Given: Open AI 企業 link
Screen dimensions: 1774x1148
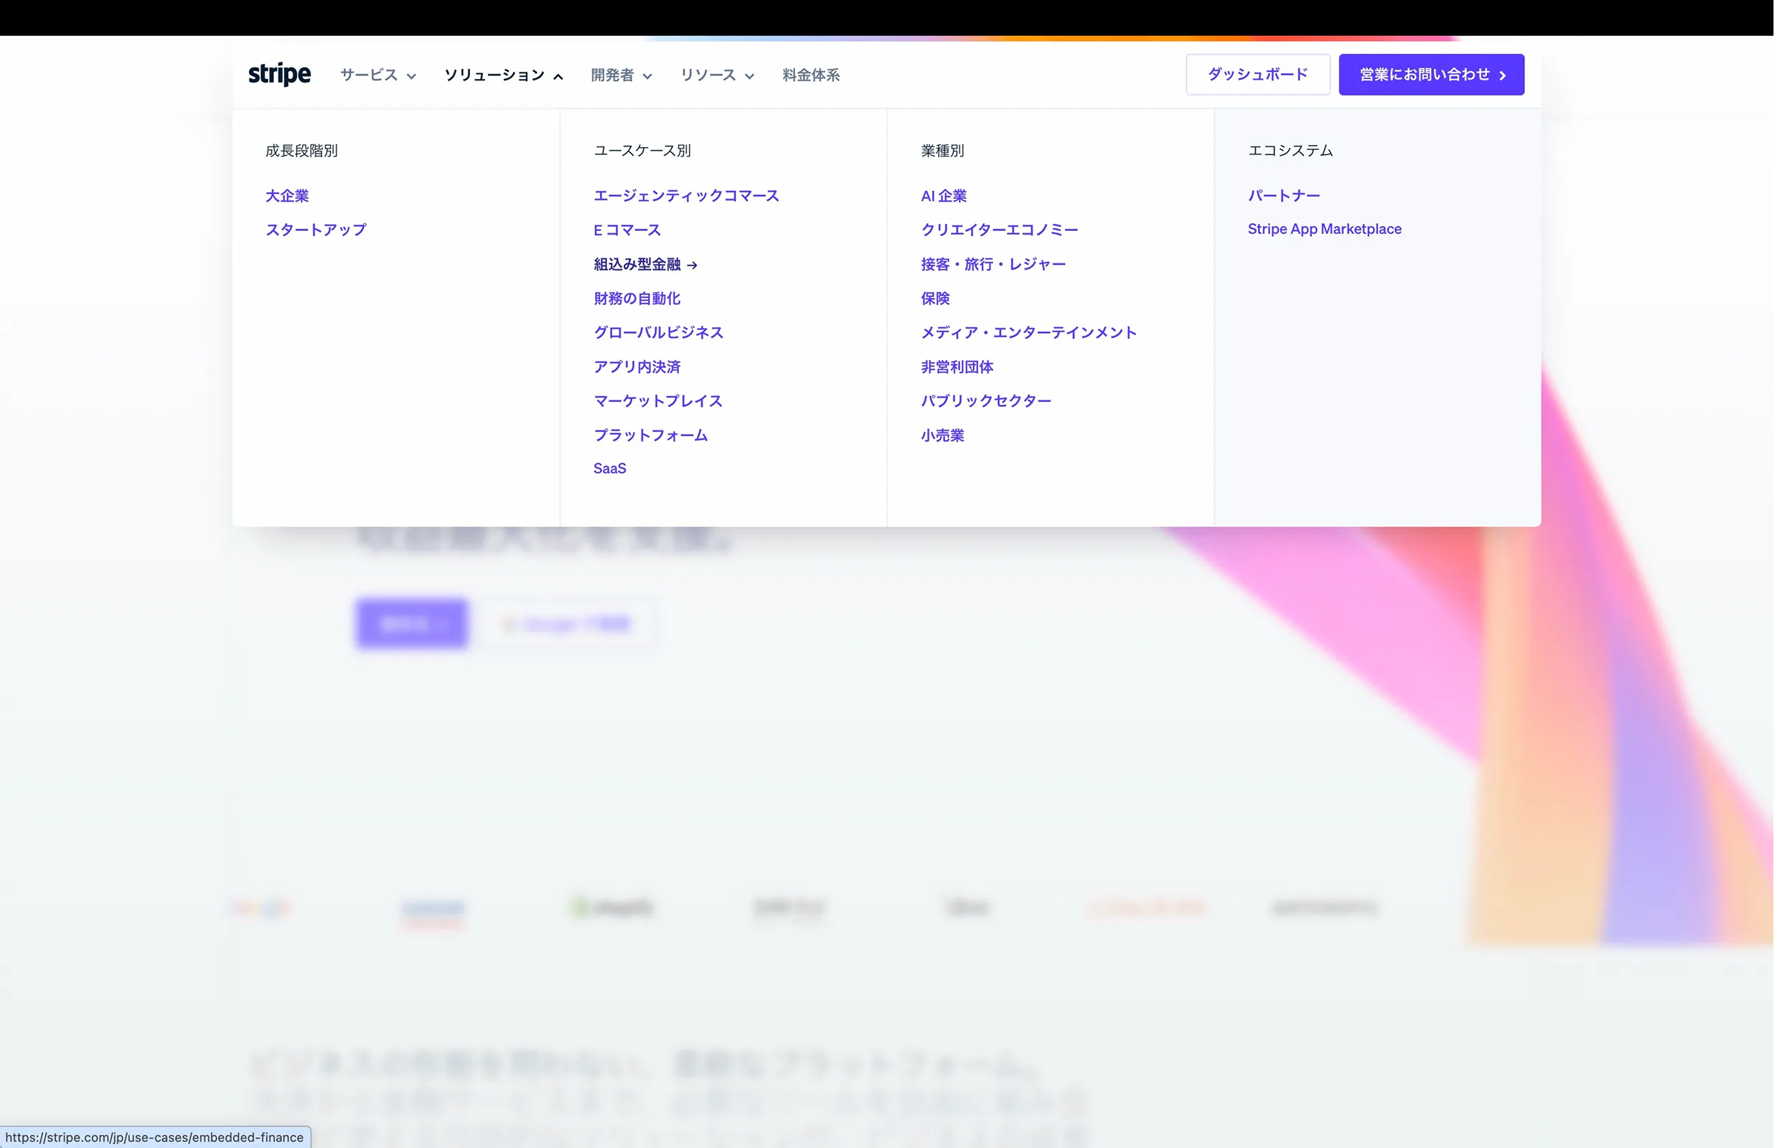Looking at the screenshot, I should (944, 195).
